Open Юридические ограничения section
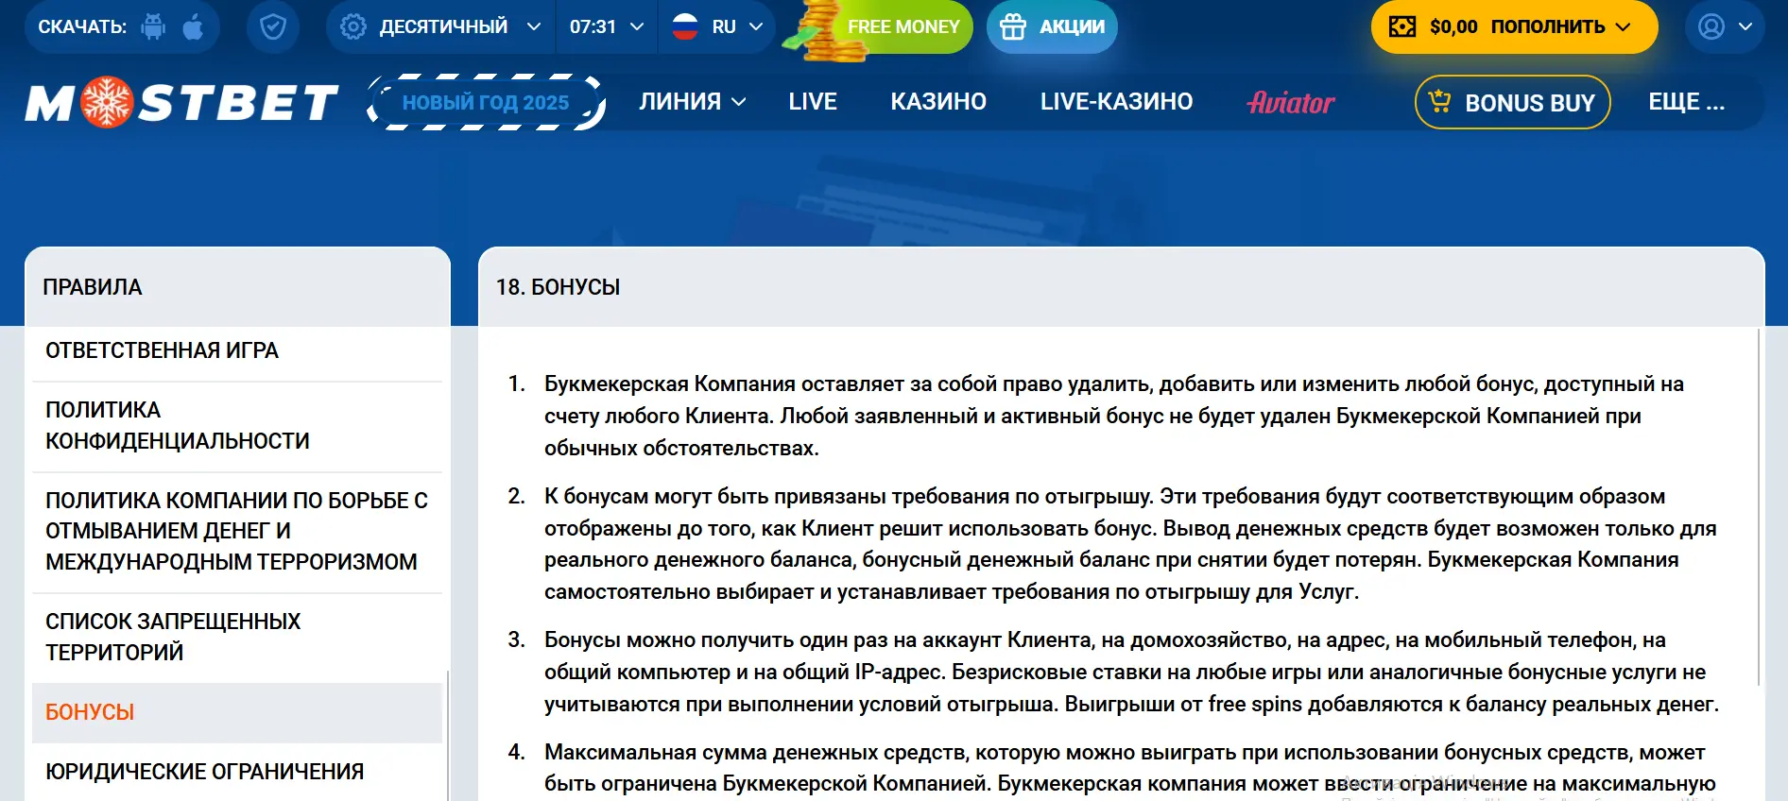 coord(237,772)
